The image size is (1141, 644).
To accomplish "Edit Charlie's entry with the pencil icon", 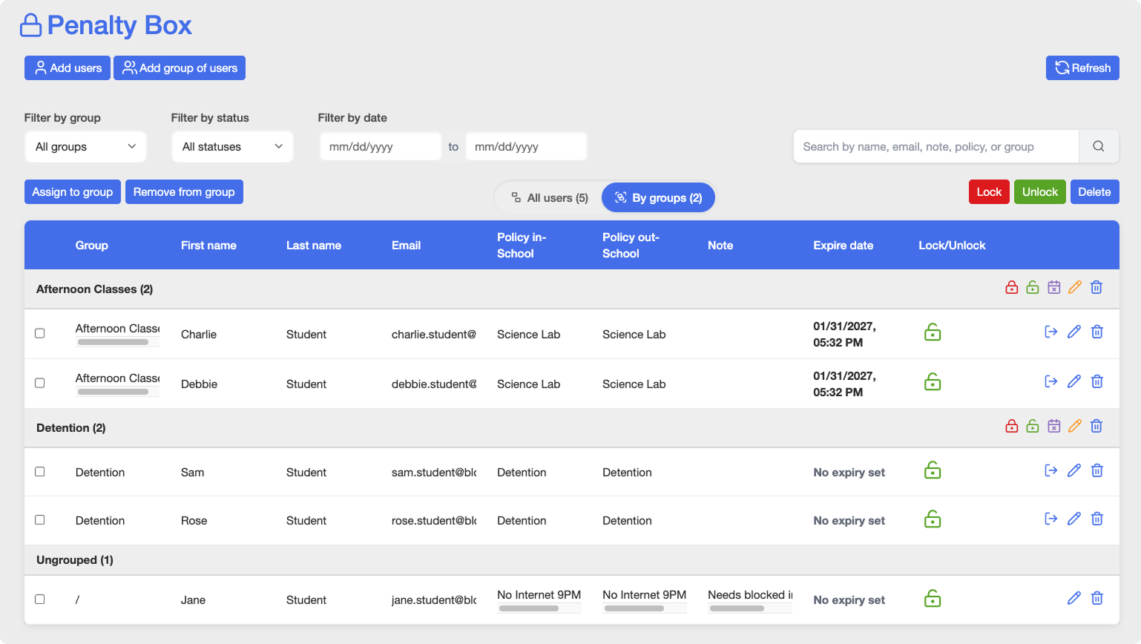I will pos(1074,332).
